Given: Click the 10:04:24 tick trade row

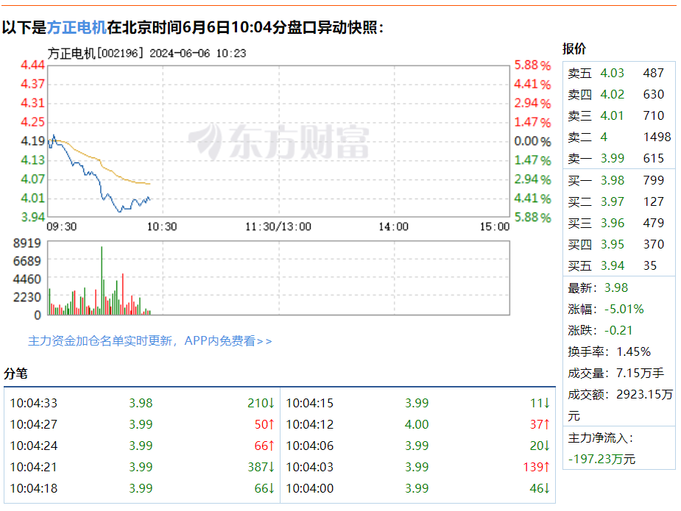Looking at the screenshot, I should coord(142,446).
